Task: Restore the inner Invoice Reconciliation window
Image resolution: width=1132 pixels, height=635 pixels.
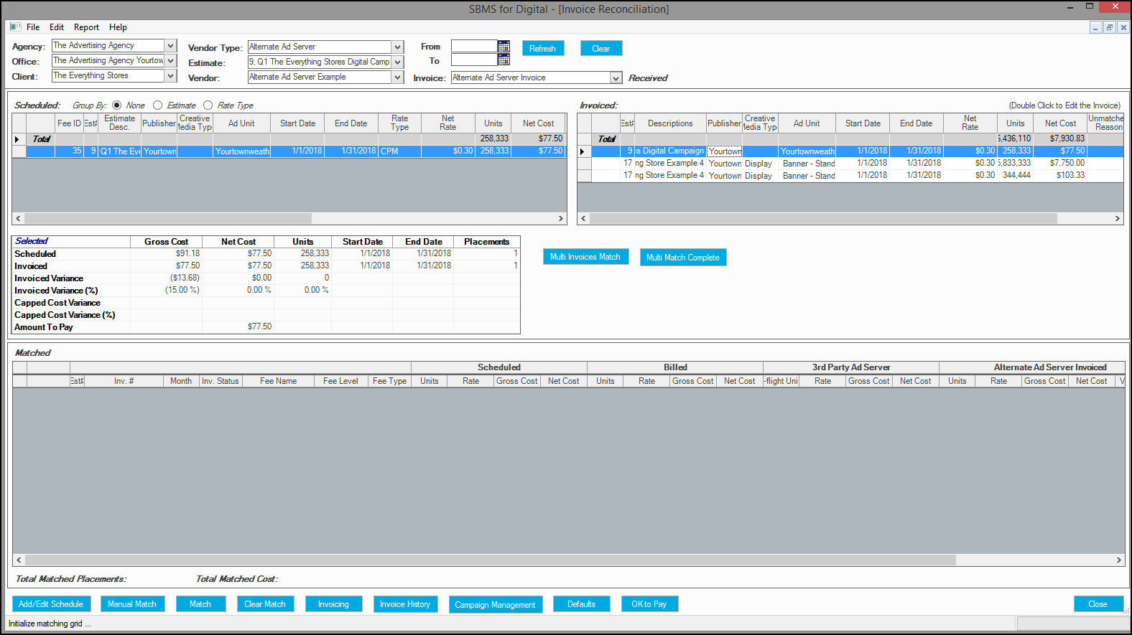Action: (1110, 27)
